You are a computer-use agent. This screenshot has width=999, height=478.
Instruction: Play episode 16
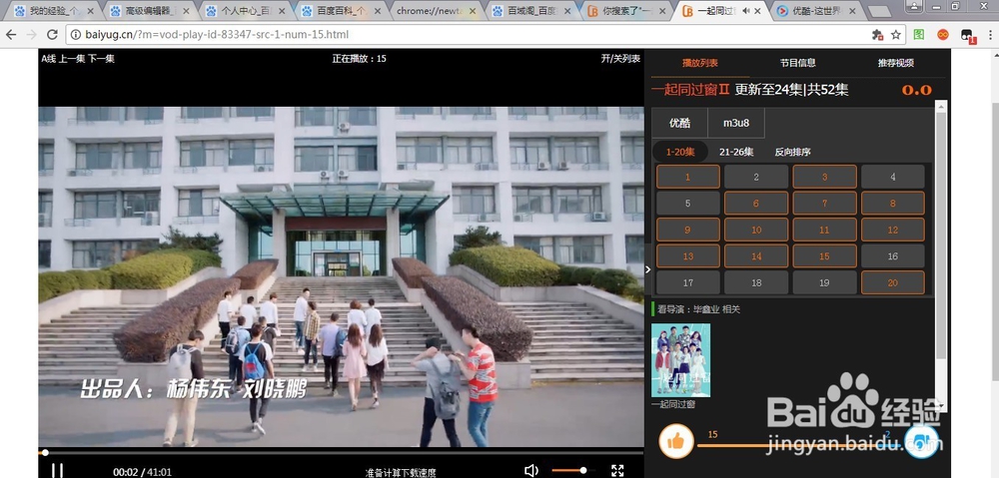(892, 255)
